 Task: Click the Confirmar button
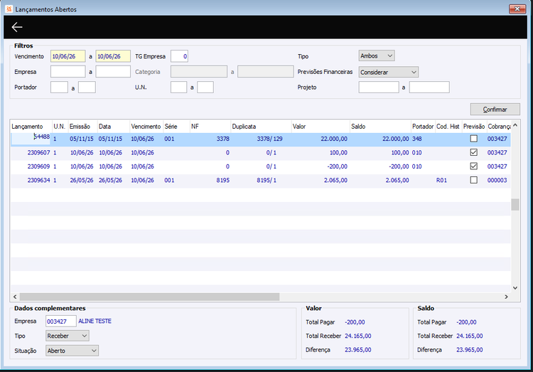pyautogui.click(x=495, y=110)
